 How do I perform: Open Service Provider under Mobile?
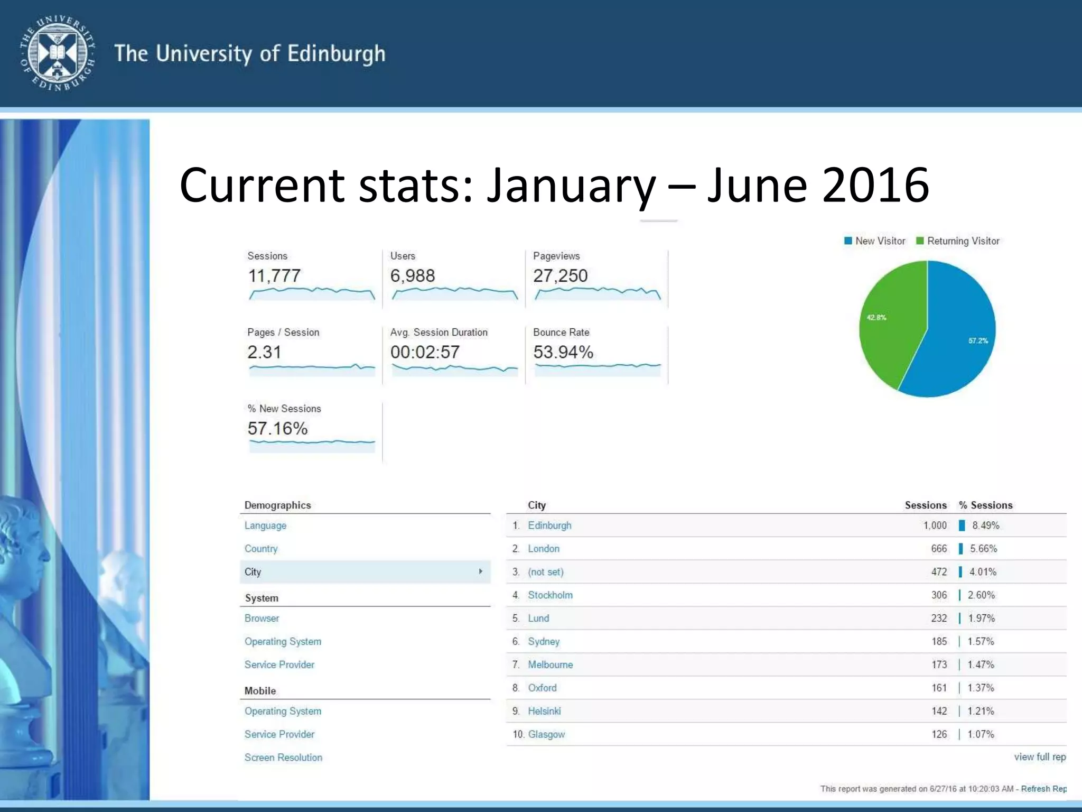click(279, 734)
